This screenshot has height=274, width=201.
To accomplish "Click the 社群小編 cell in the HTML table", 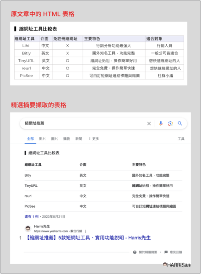I will click(164, 76).
